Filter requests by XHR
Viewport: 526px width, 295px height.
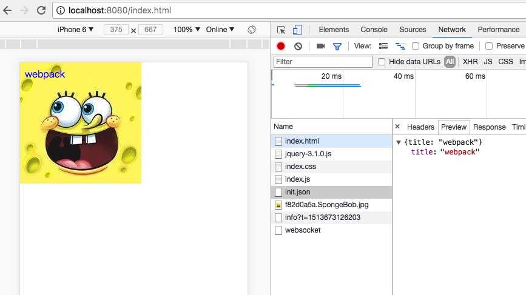470,62
